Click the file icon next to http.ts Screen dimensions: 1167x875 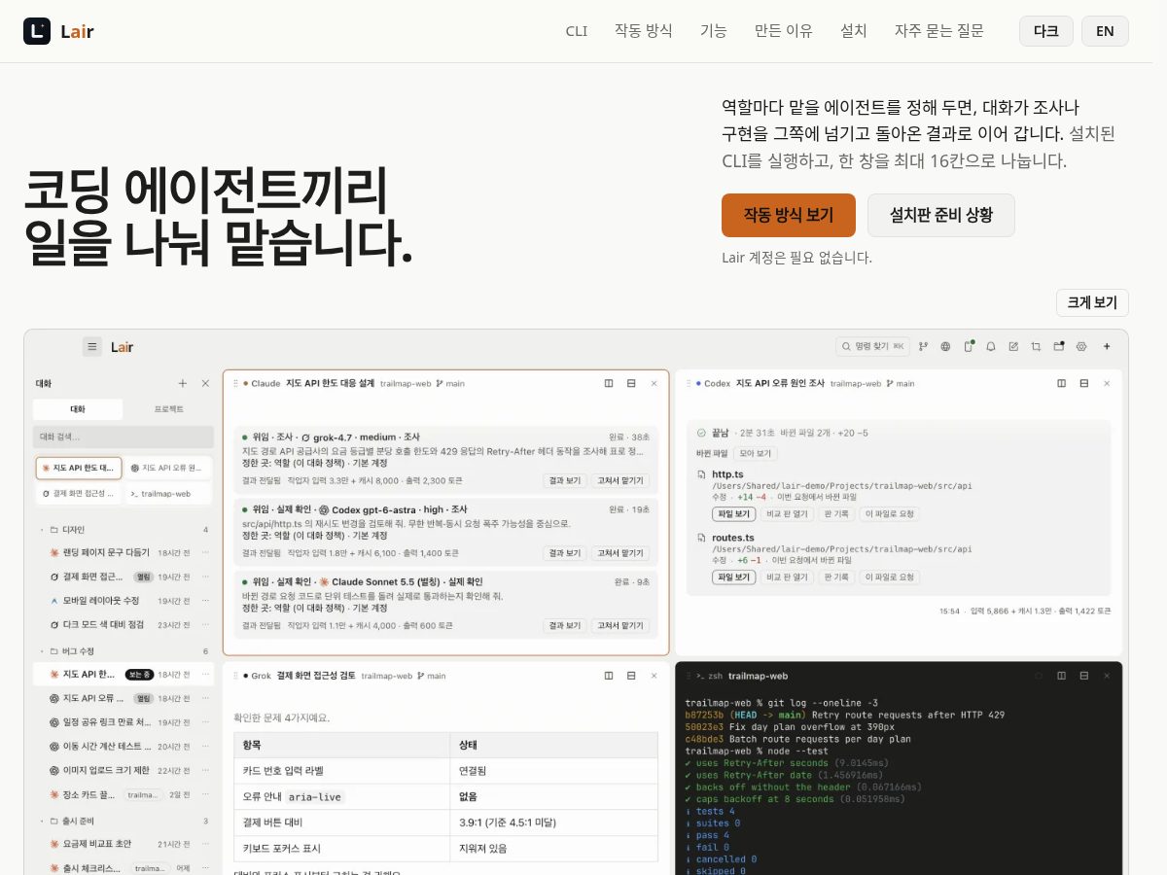click(702, 474)
